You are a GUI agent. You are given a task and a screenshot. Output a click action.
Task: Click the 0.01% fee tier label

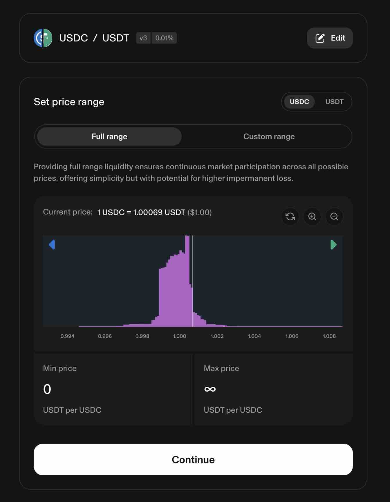[164, 38]
